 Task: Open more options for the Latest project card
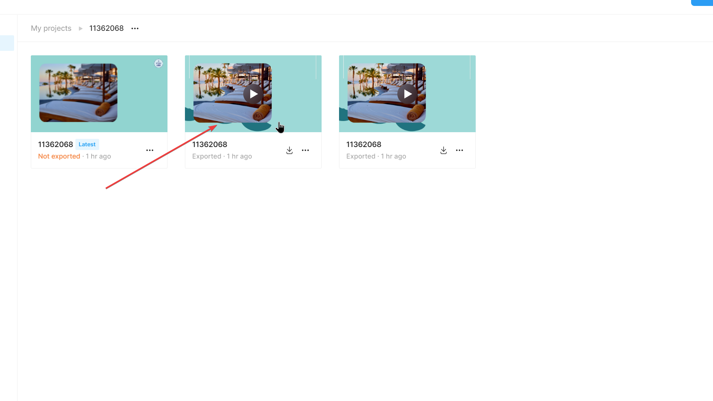click(x=150, y=150)
